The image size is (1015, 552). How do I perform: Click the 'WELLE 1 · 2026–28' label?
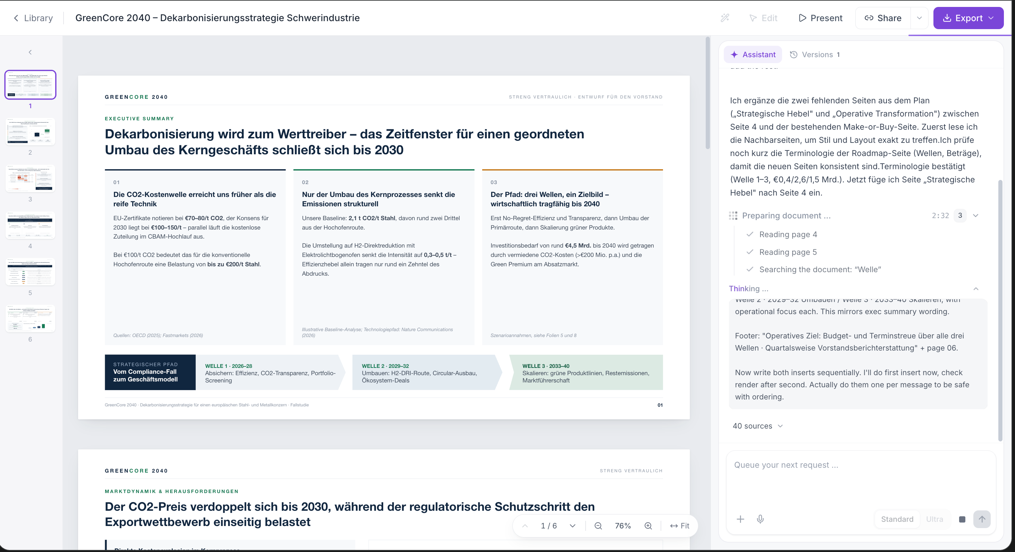pos(228,366)
